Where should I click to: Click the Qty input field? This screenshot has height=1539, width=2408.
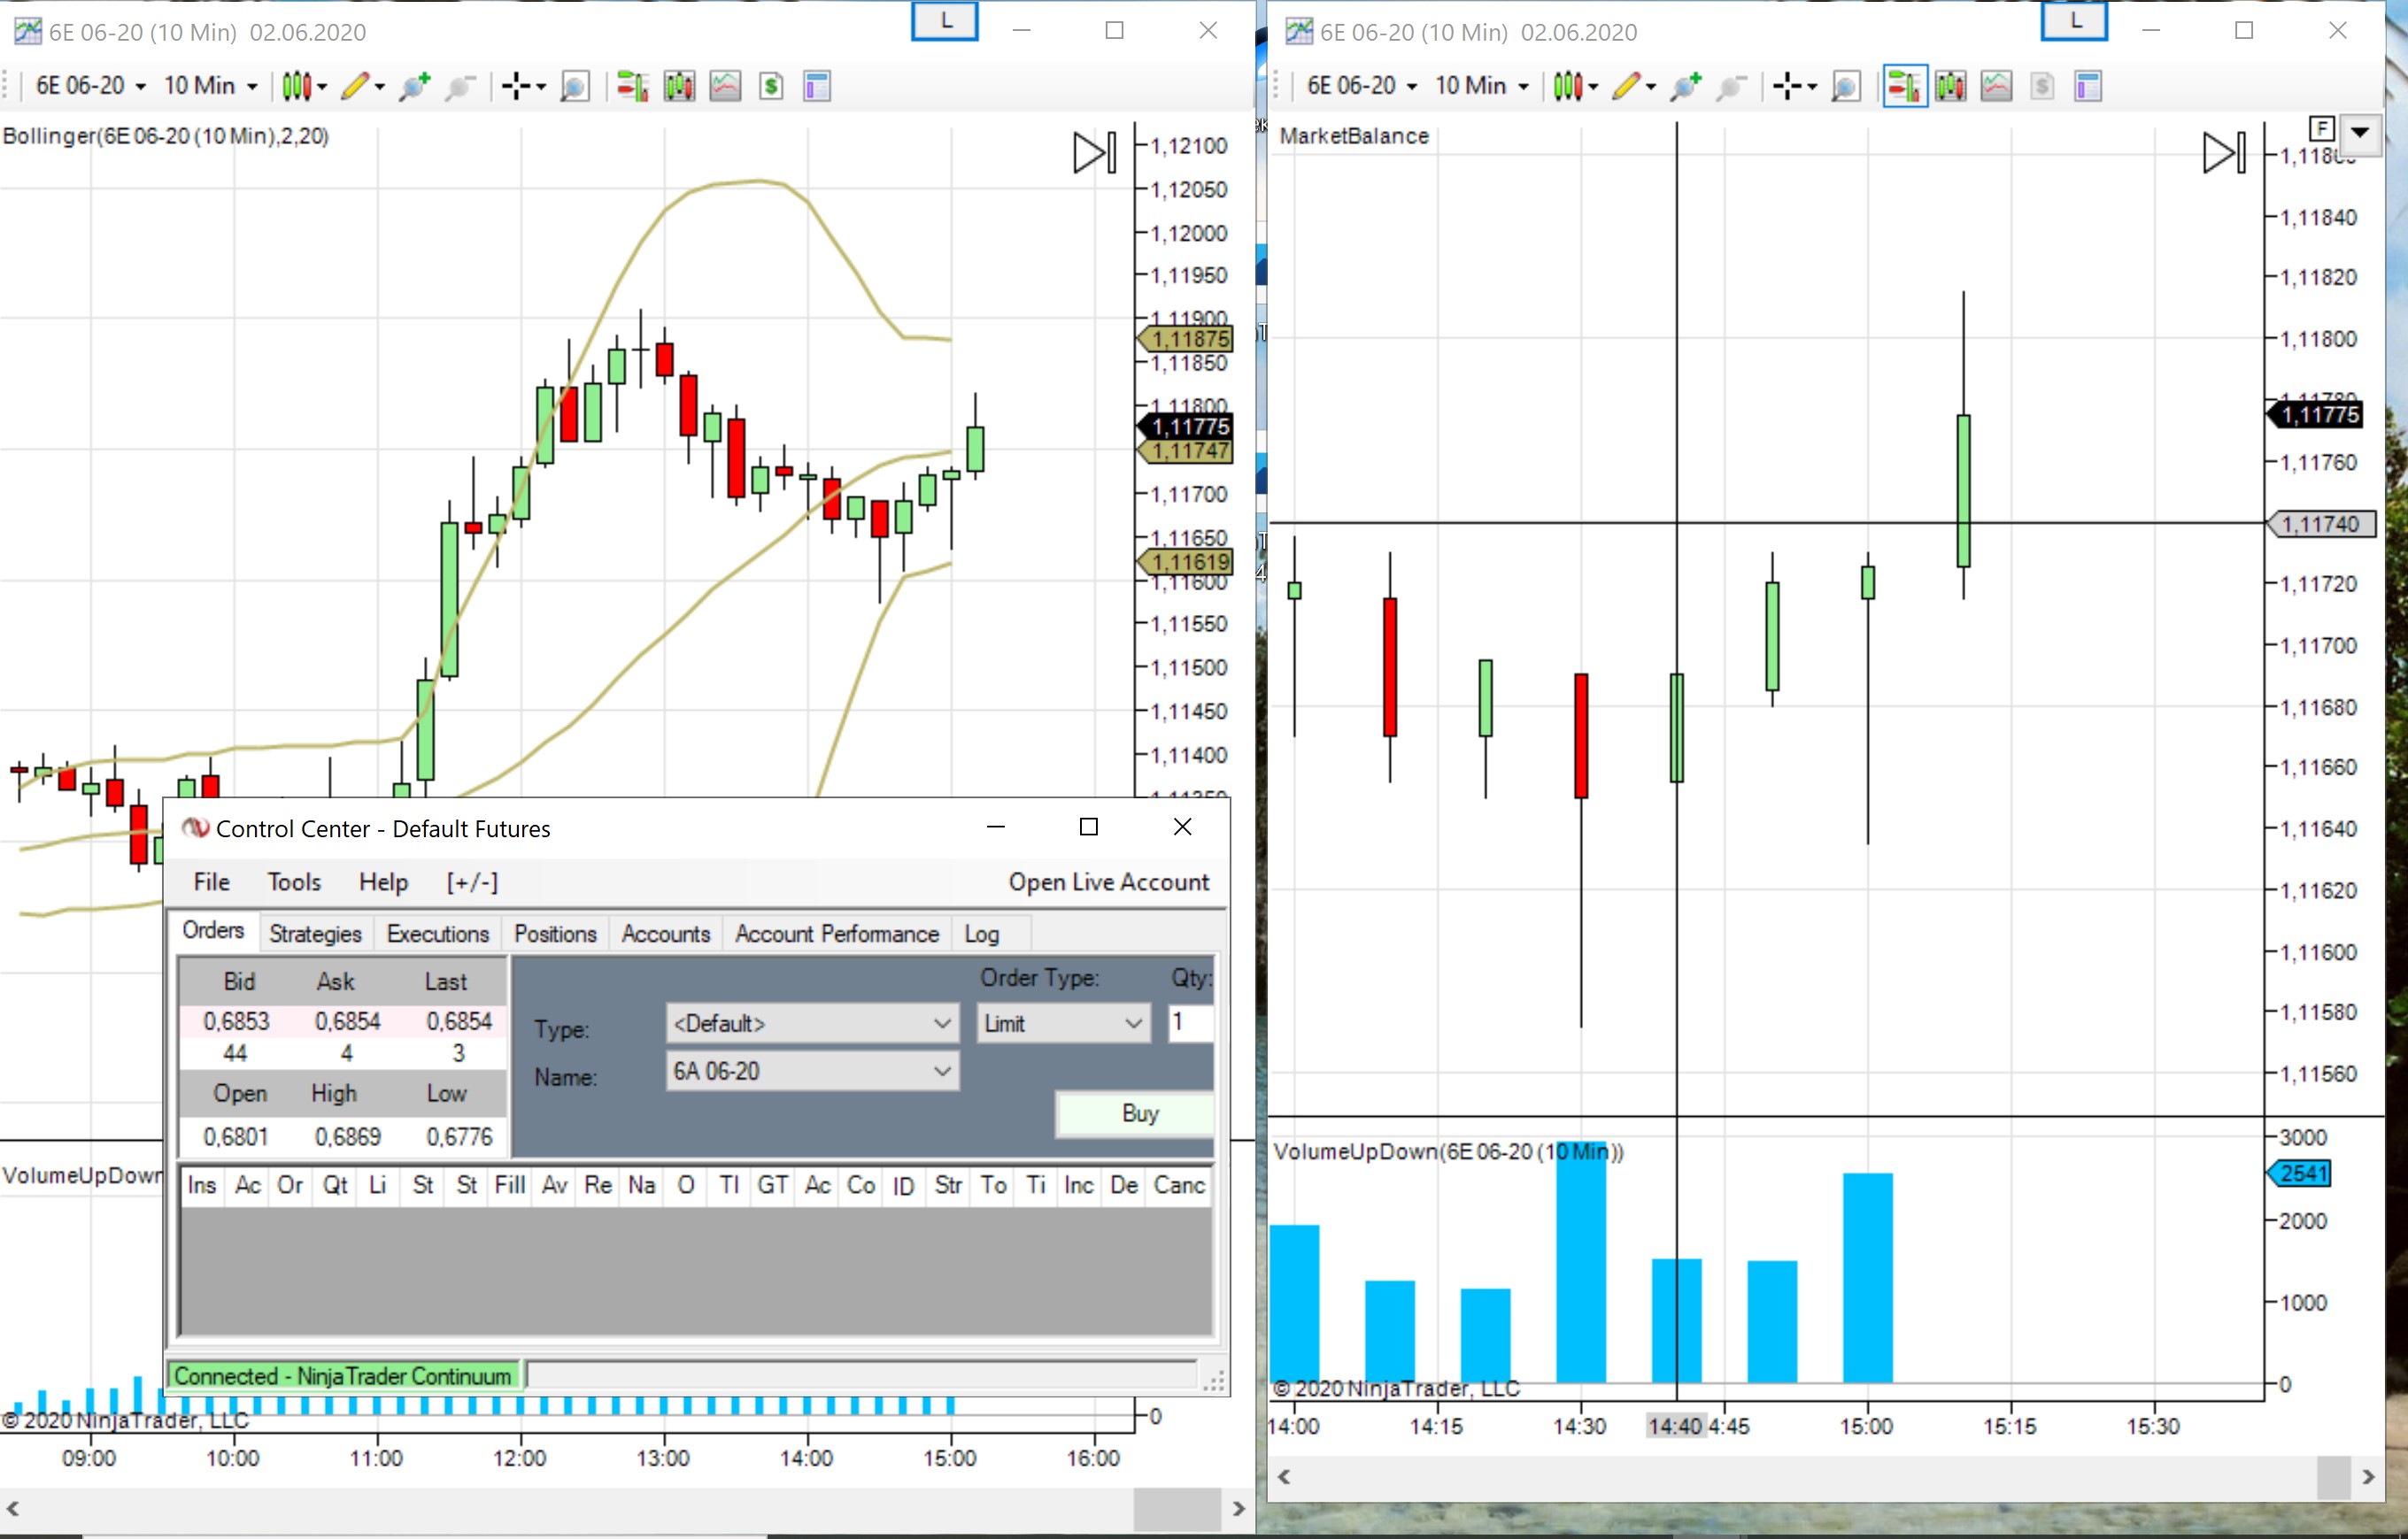1190,1023
